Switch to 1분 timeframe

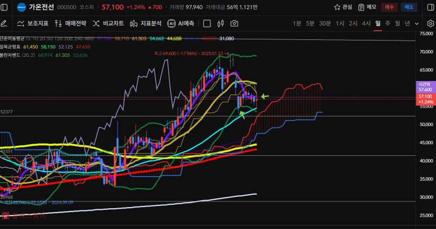(x=297, y=24)
